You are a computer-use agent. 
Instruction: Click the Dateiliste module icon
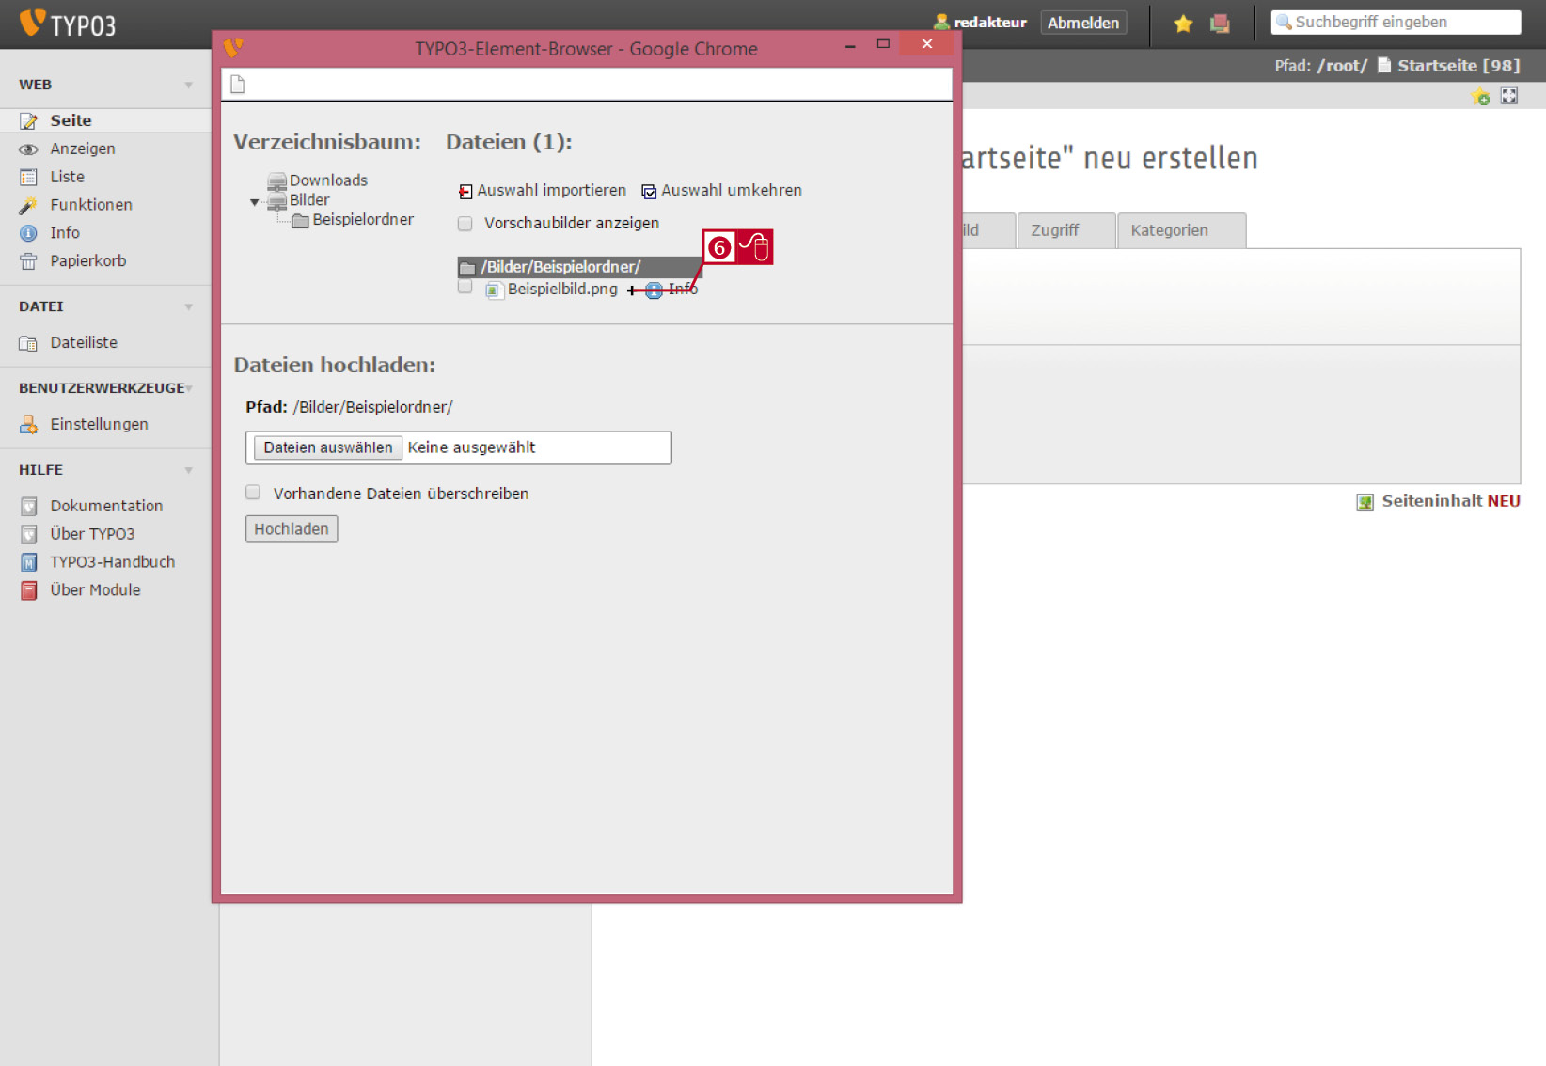[29, 343]
